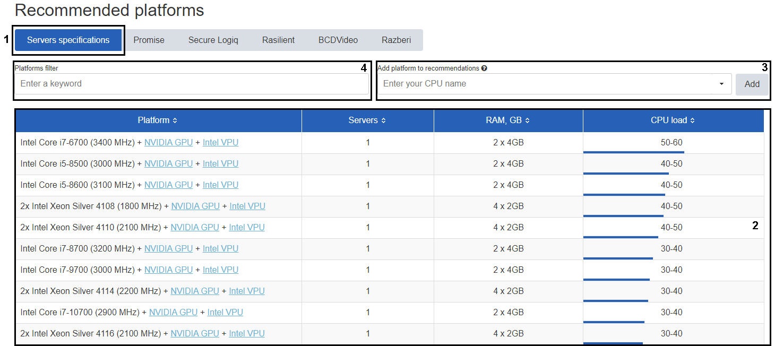Focus the Platforms filter keyword field
The image size is (775, 346).
pyautogui.click(x=191, y=84)
